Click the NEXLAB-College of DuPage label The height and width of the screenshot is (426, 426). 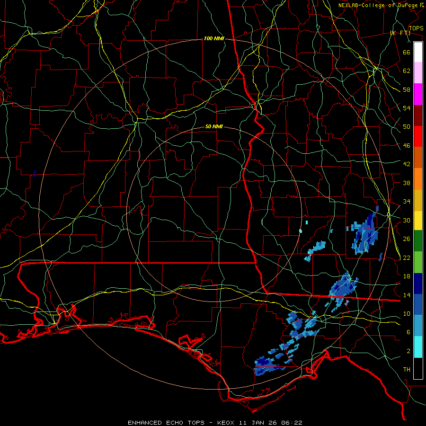coord(382,5)
